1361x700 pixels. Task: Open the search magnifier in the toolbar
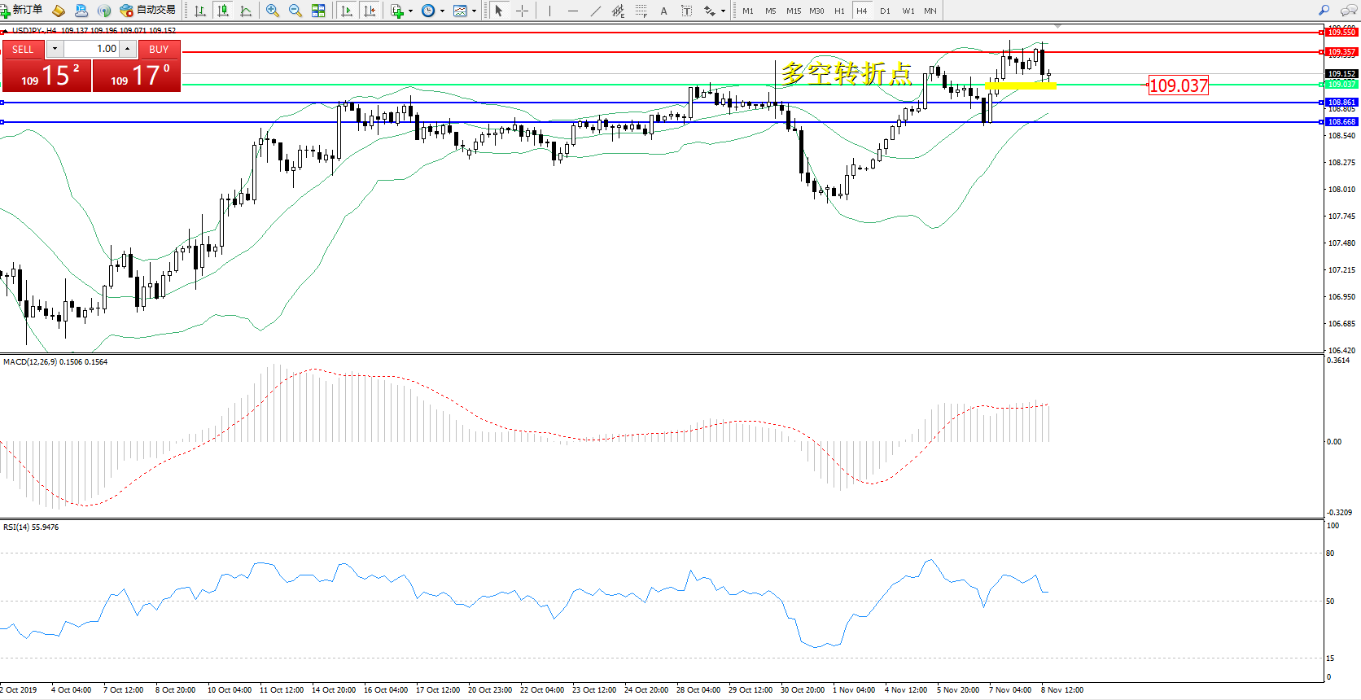pyautogui.click(x=1324, y=11)
